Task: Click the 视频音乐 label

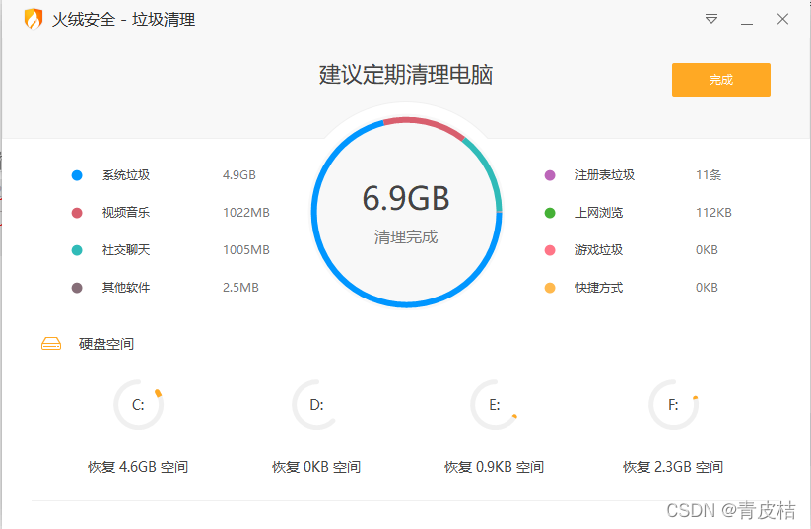Action: [126, 213]
